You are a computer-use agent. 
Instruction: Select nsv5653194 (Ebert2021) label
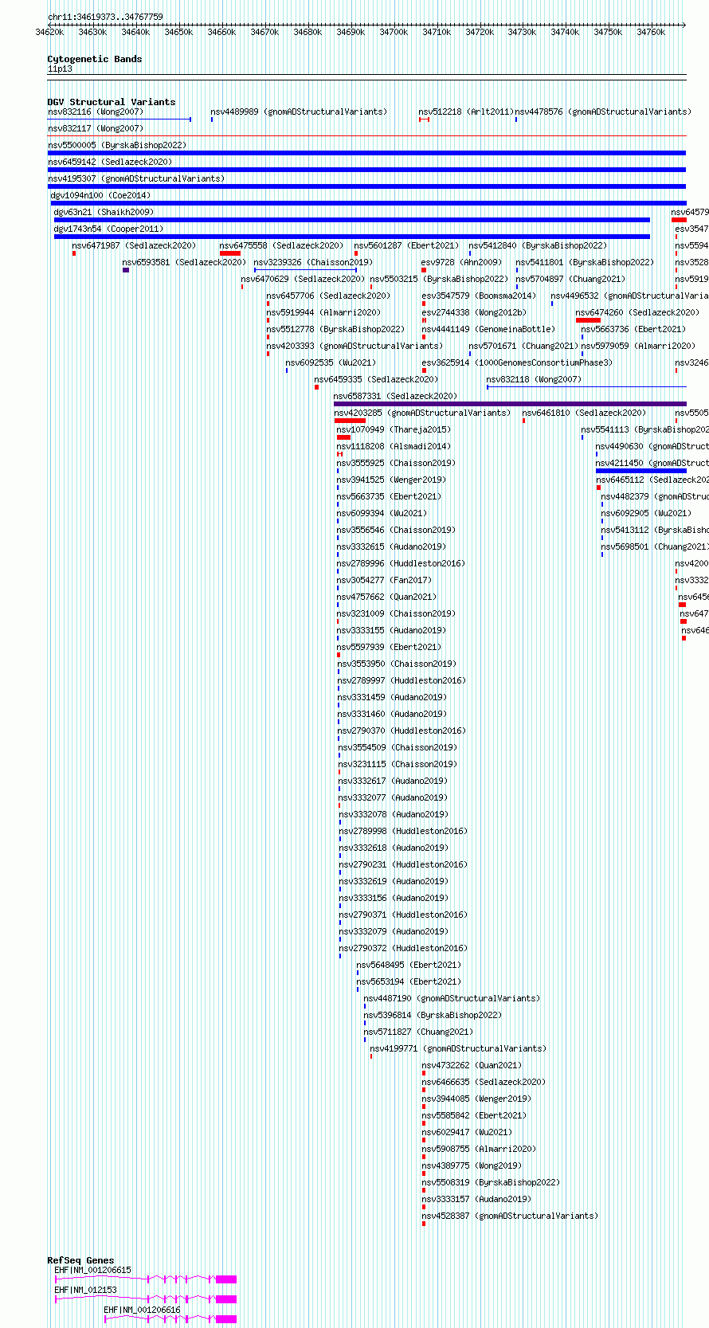point(409,981)
